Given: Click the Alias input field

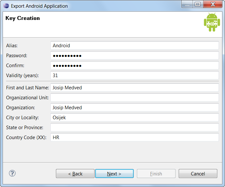Looking at the screenshot, I should coord(134,46).
